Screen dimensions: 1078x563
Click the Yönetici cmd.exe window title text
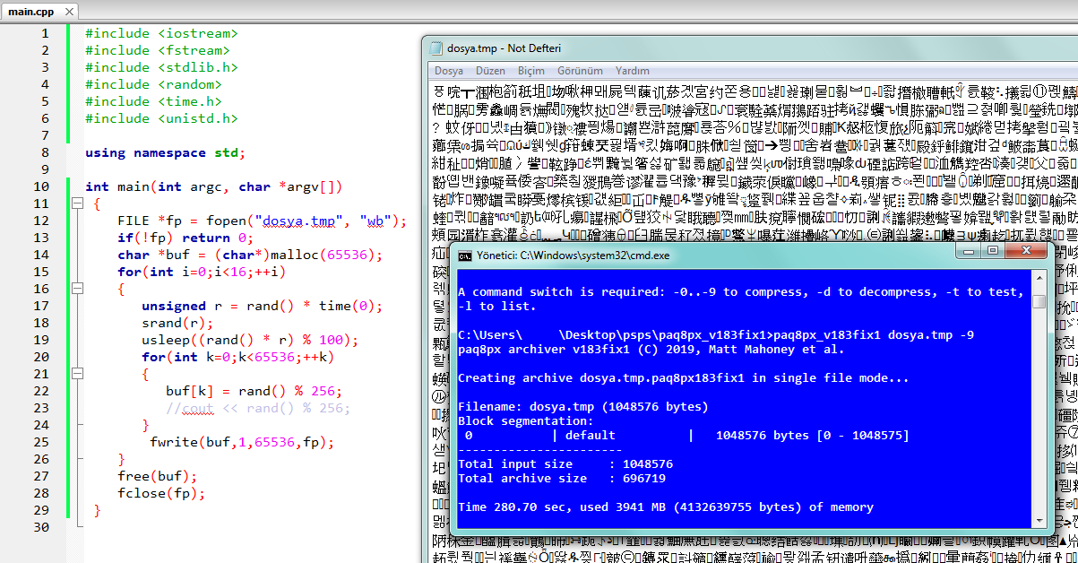point(574,256)
